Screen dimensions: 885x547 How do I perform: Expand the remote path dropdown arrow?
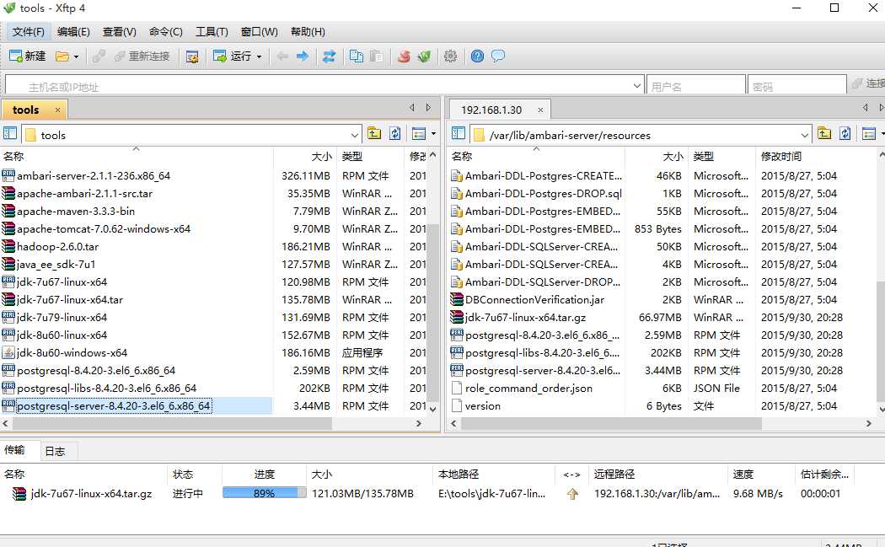click(x=804, y=135)
